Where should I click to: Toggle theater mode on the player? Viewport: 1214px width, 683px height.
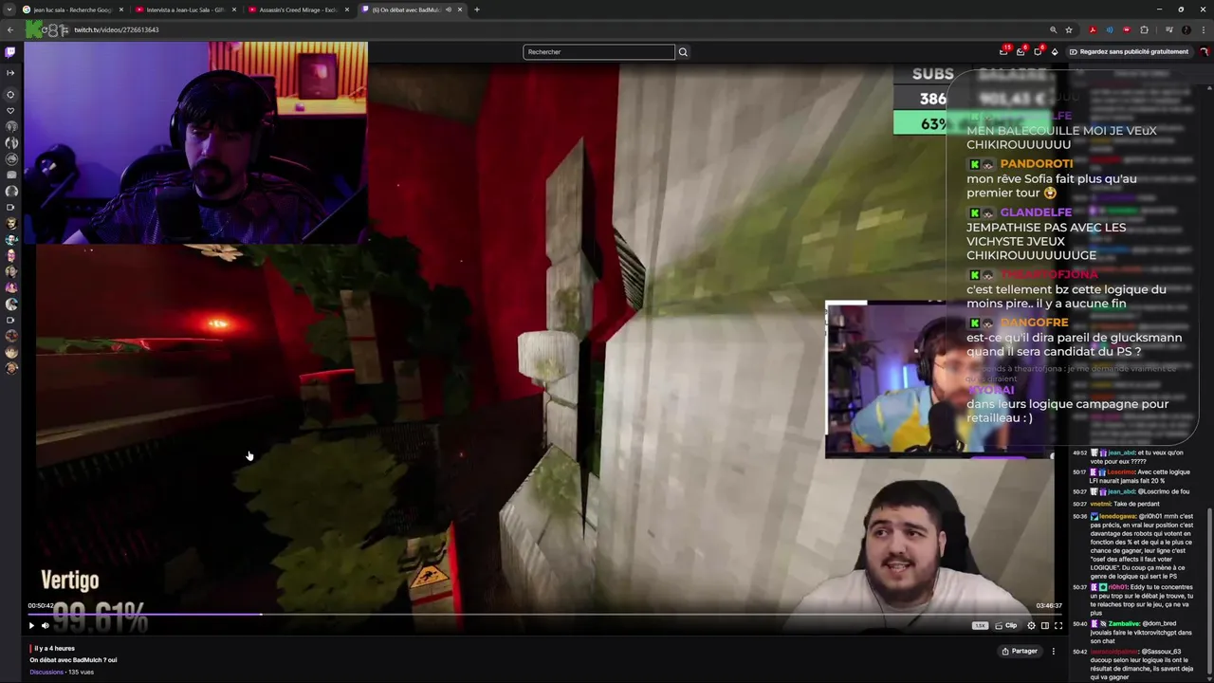[x=1045, y=625]
